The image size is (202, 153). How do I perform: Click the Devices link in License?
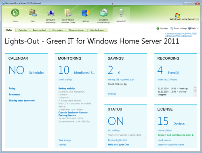[x=179, y=124]
